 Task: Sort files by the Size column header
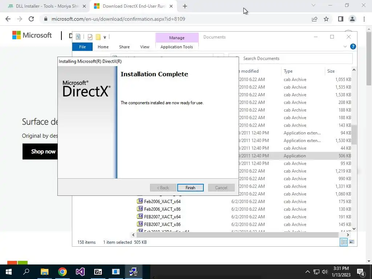point(331,71)
